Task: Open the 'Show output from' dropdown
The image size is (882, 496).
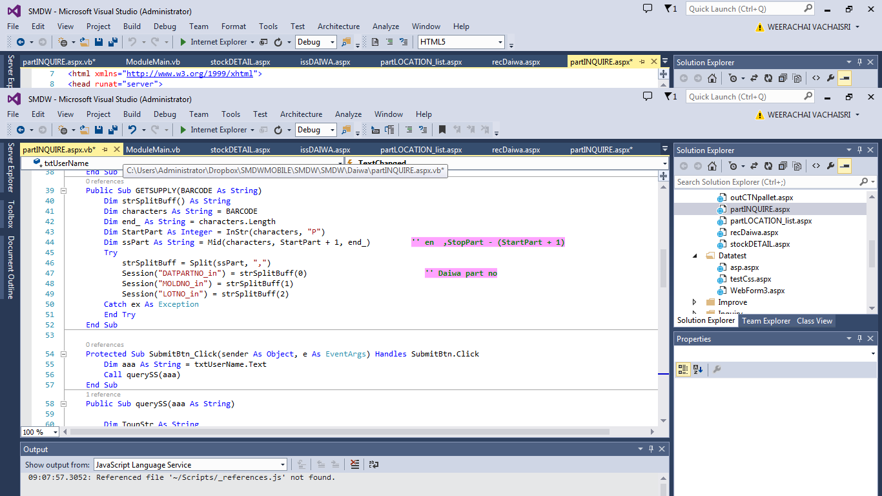Action: pos(282,465)
